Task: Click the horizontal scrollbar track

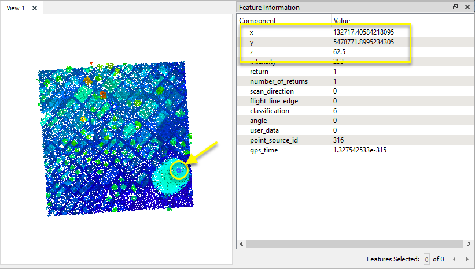Action: click(x=355, y=244)
